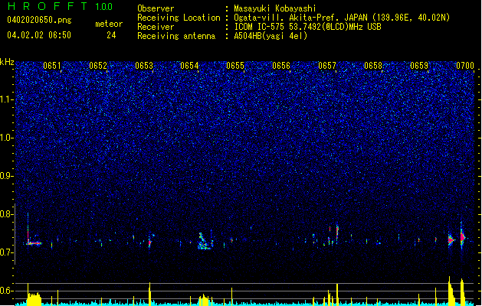Screen dimensions: 482x306
Task: Click observer name Masayuki Kobayashi
Action: (275, 8)
